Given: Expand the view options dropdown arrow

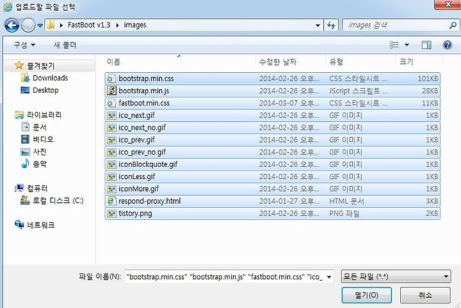Looking at the screenshot, I should click(x=407, y=45).
